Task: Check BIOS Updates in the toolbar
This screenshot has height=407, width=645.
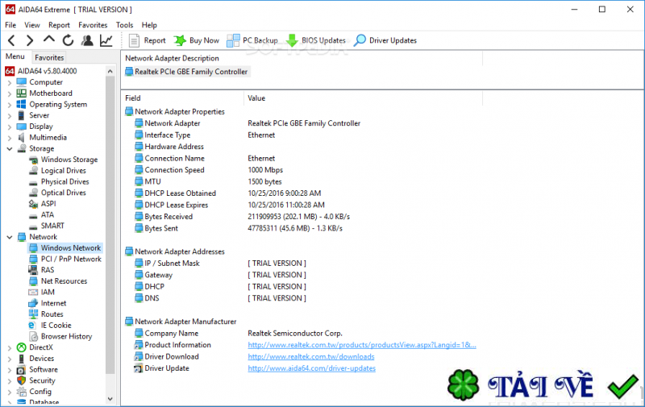Action: 315,40
